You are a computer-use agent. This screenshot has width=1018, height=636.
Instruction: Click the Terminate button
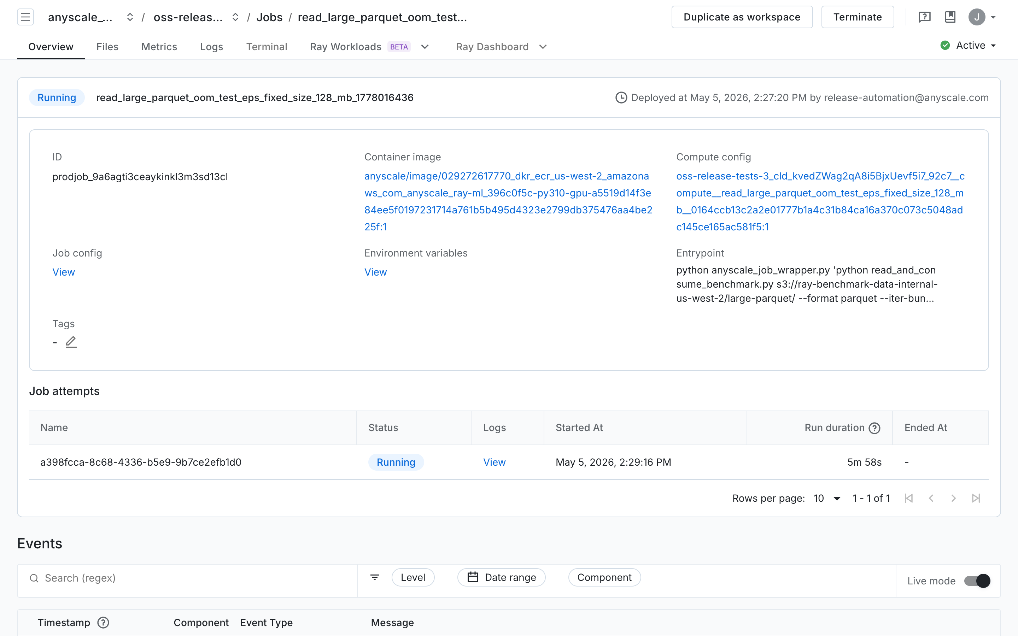click(x=857, y=17)
